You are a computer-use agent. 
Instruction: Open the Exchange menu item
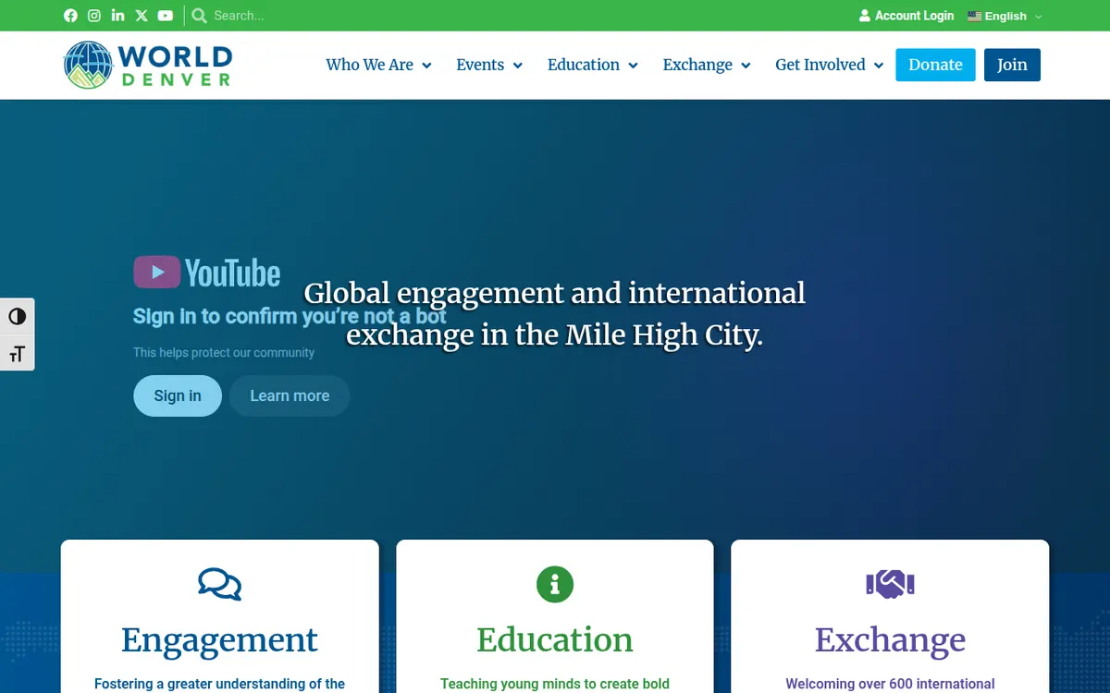pyautogui.click(x=697, y=65)
